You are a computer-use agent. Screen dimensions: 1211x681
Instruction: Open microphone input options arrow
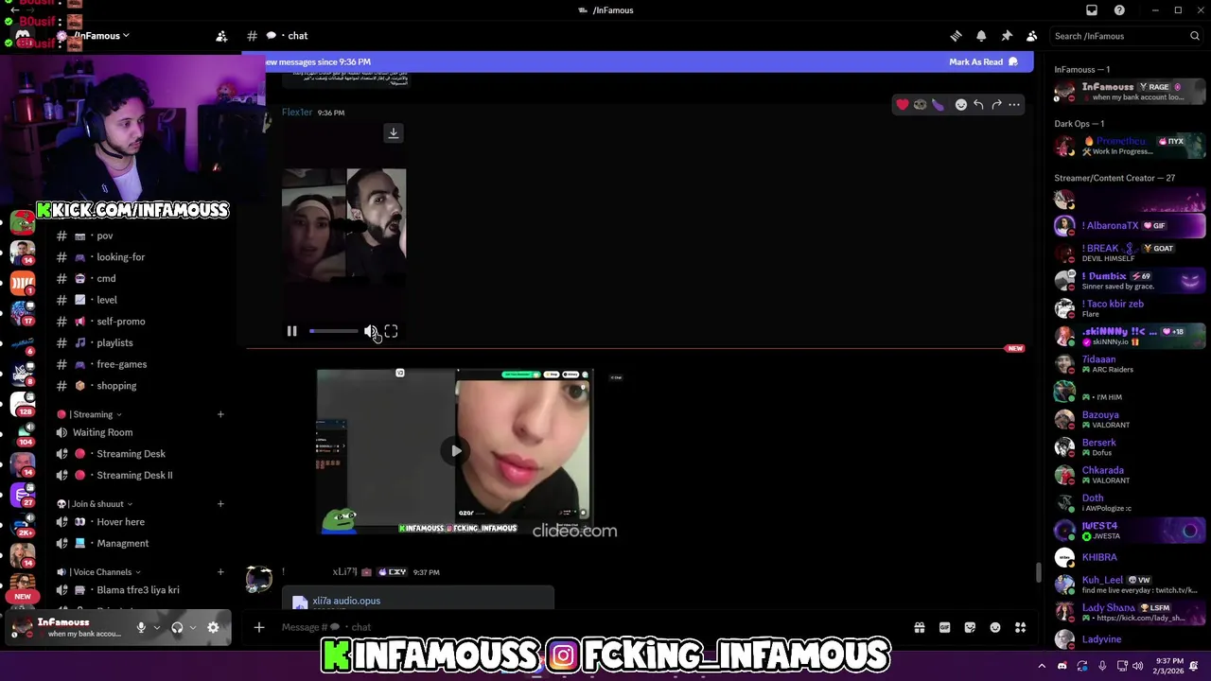pos(156,627)
